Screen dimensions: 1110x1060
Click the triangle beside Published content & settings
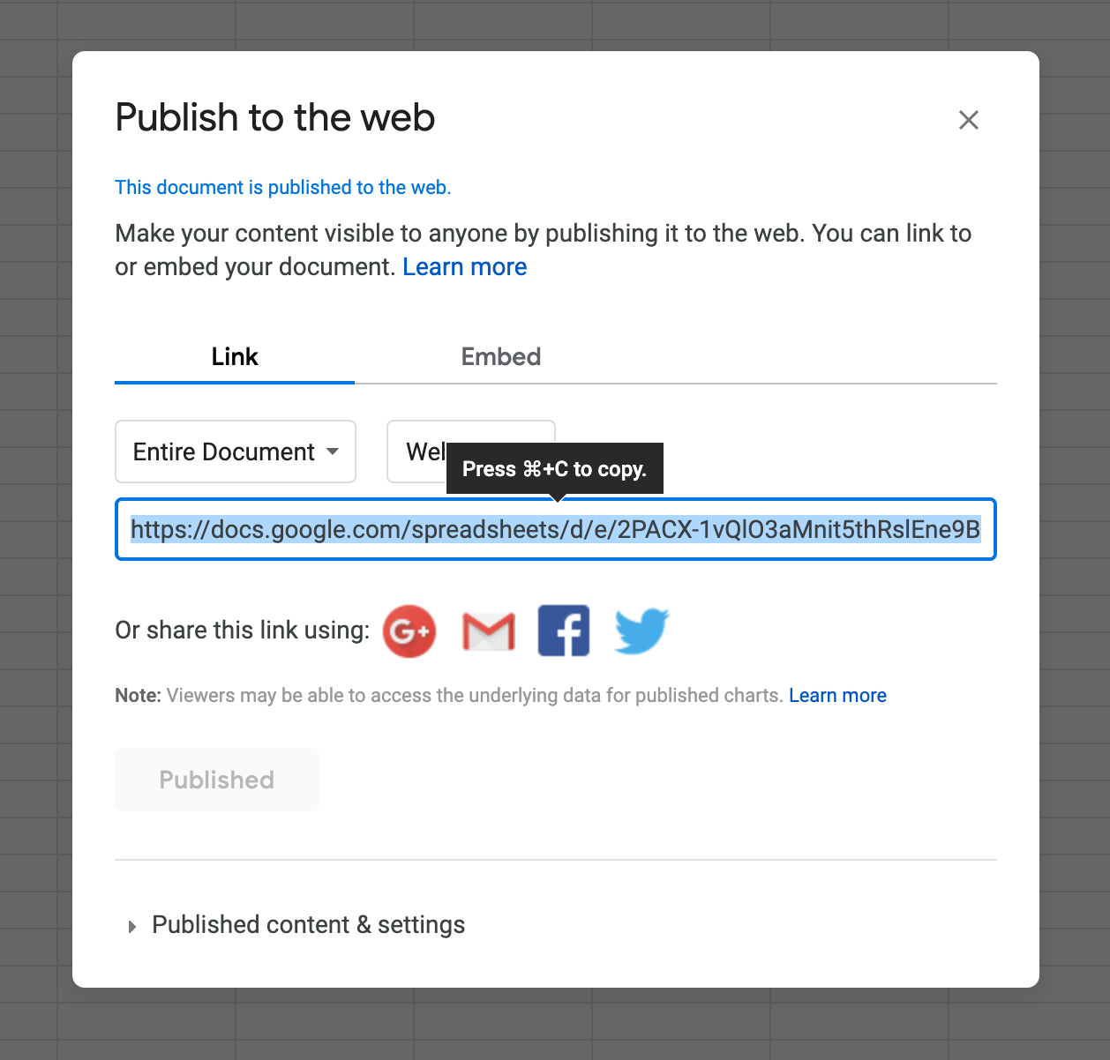(132, 926)
